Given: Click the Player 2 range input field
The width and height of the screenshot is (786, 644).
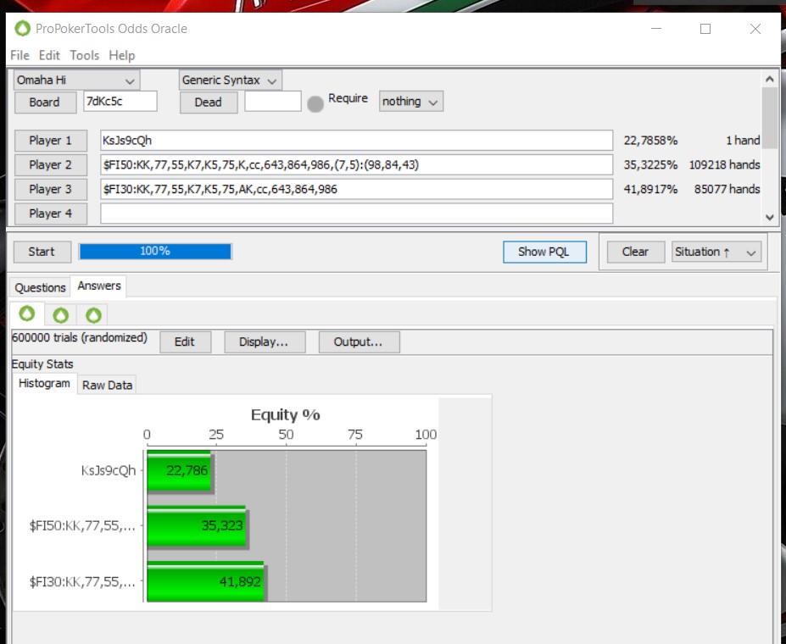Looking at the screenshot, I should 356,164.
